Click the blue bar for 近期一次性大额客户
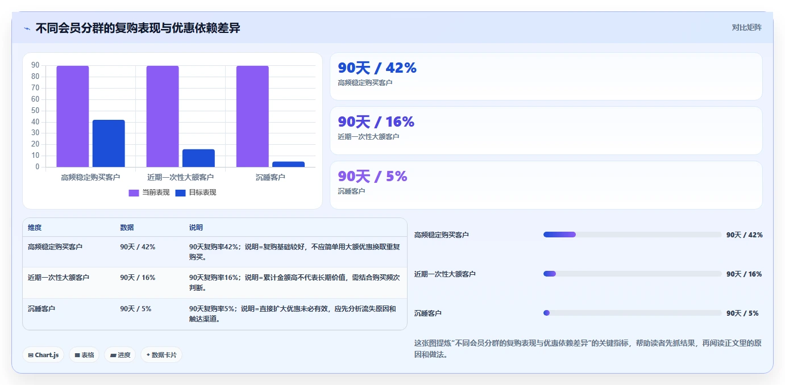 point(198,158)
